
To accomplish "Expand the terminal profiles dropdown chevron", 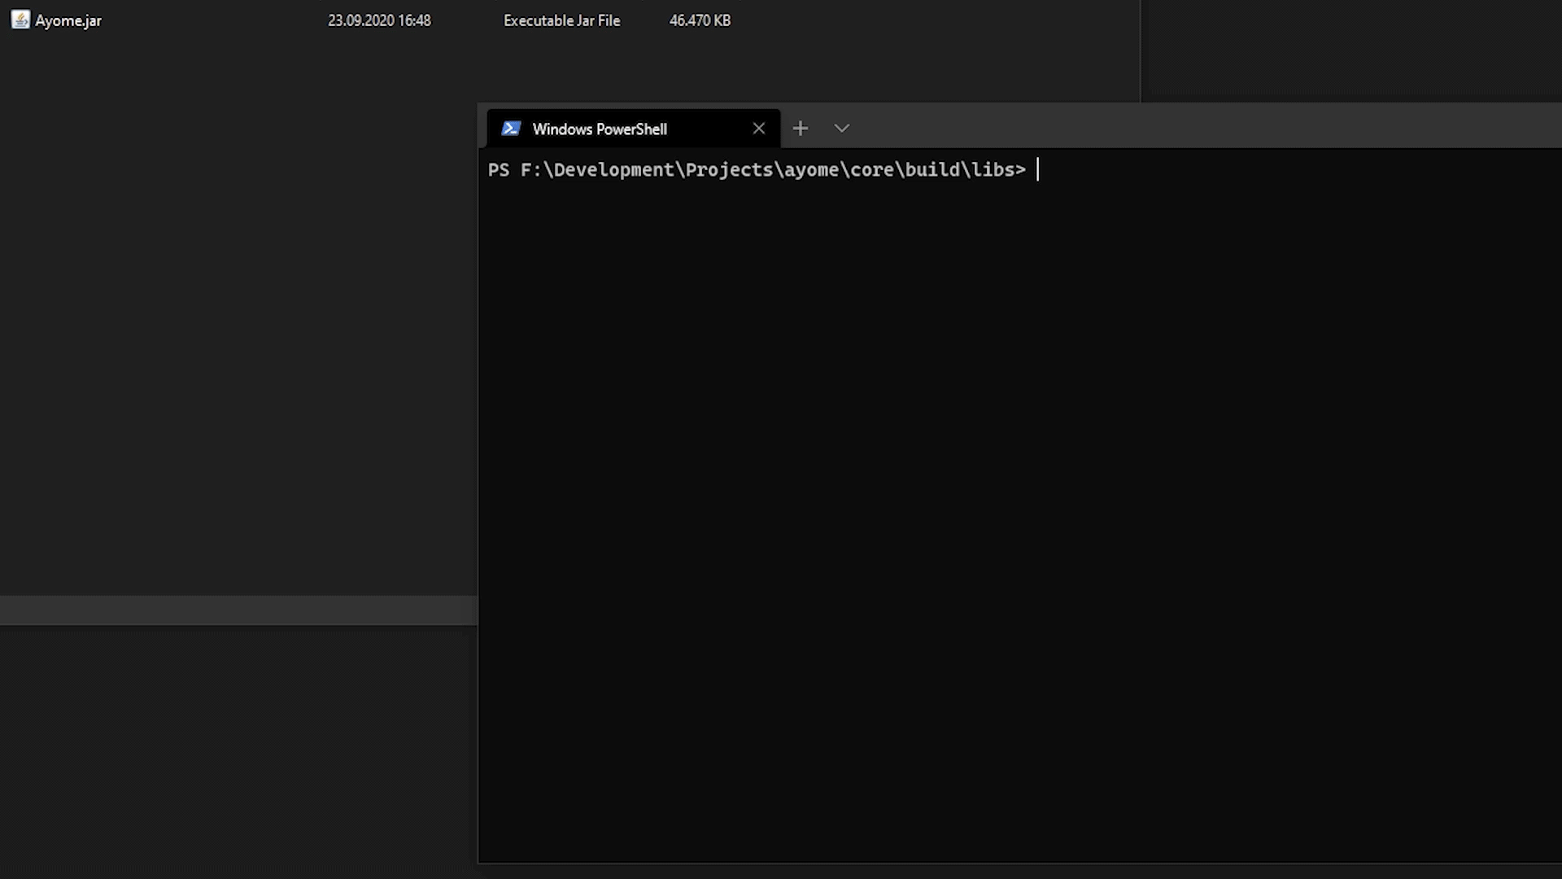I will (x=842, y=129).
